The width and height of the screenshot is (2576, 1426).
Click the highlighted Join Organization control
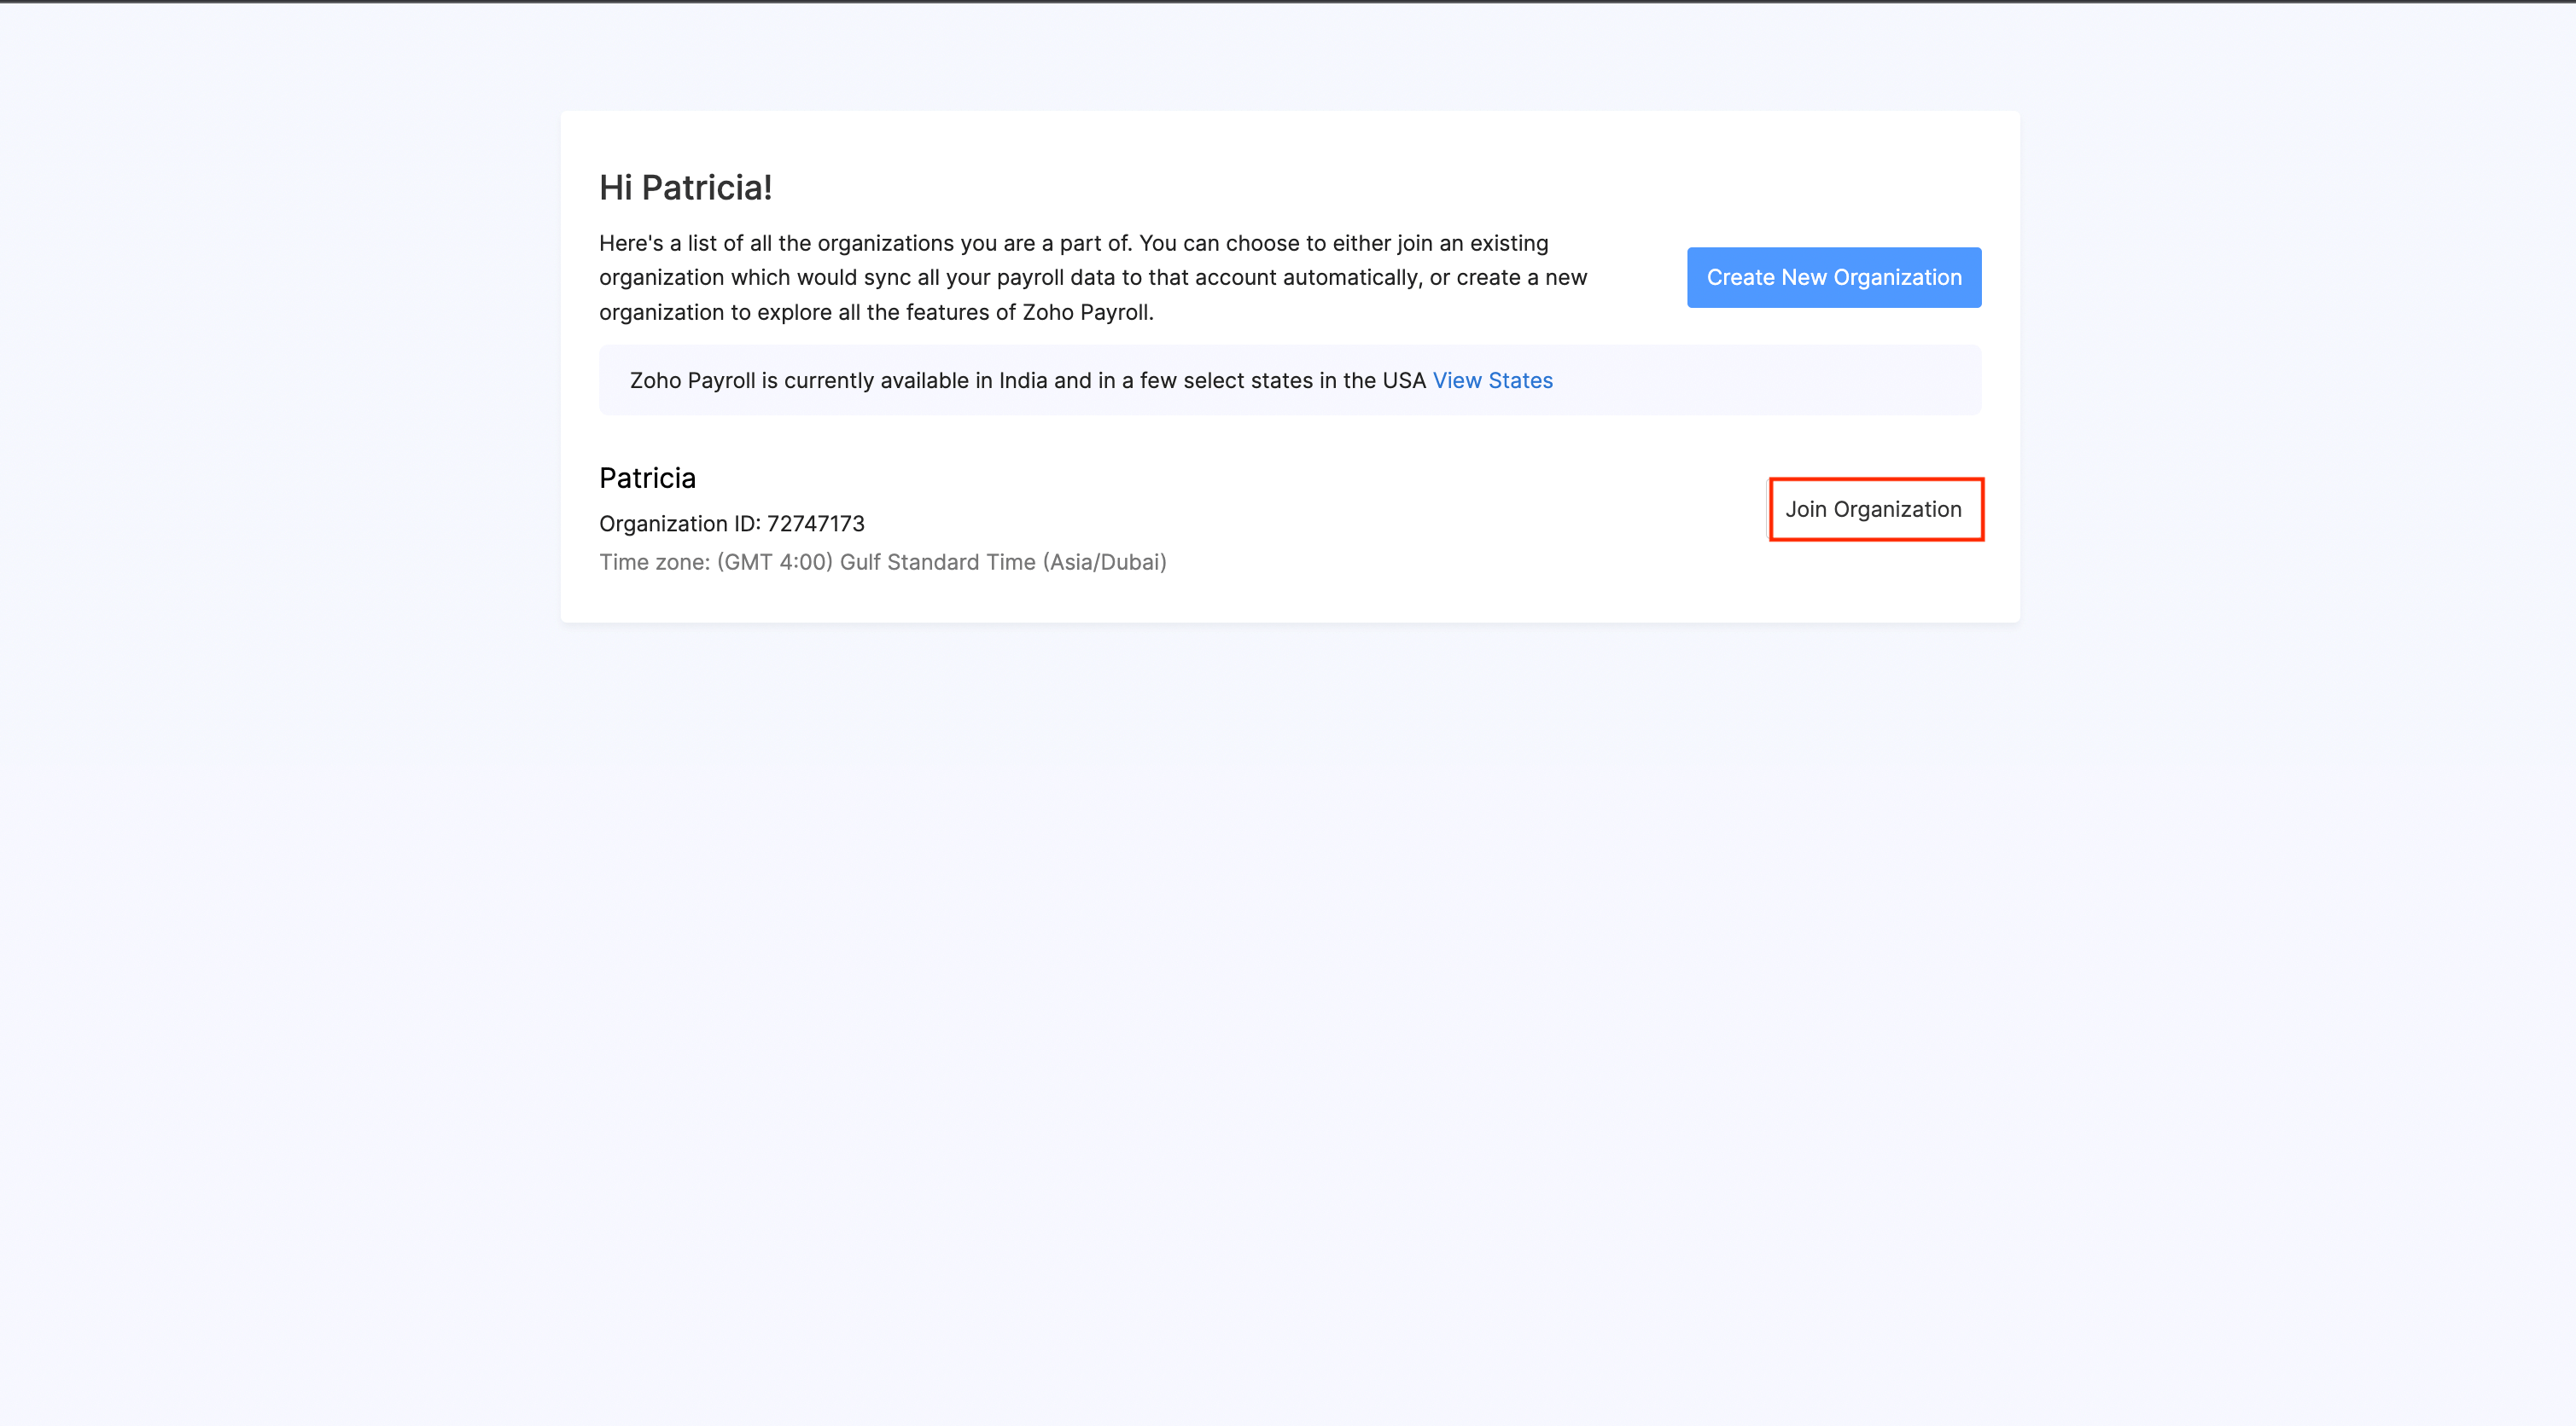point(1874,508)
